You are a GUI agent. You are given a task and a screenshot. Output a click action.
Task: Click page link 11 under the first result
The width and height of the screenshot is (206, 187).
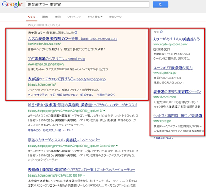click(x=74, y=130)
